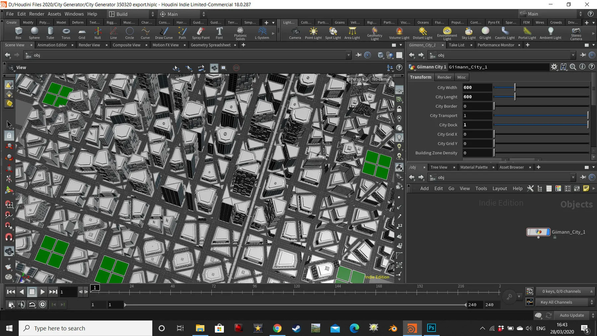597x336 pixels.
Task: Toggle the viewport lock icon
Action: (x=399, y=109)
